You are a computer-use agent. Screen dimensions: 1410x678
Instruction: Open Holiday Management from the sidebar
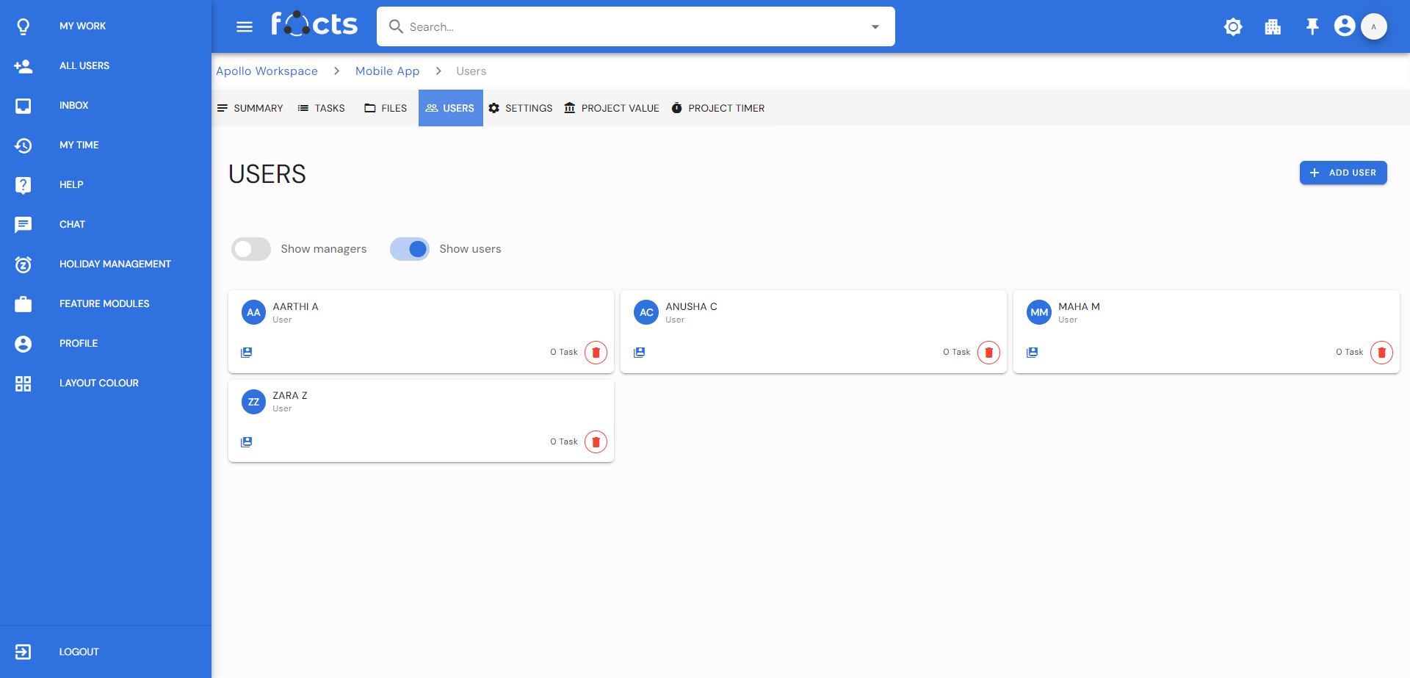[115, 264]
